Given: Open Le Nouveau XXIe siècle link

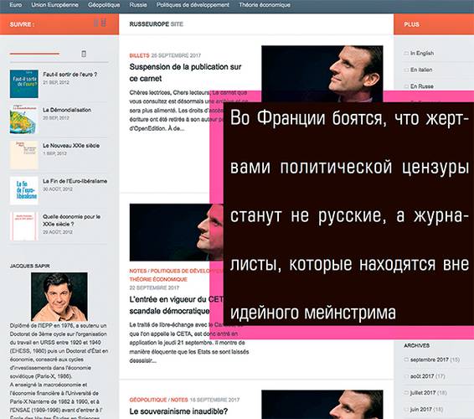Looking at the screenshot, I should point(71,146).
